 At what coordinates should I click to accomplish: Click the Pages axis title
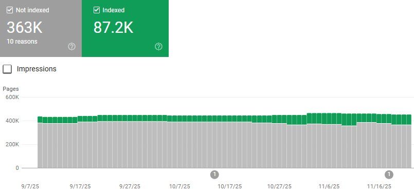click(x=11, y=89)
